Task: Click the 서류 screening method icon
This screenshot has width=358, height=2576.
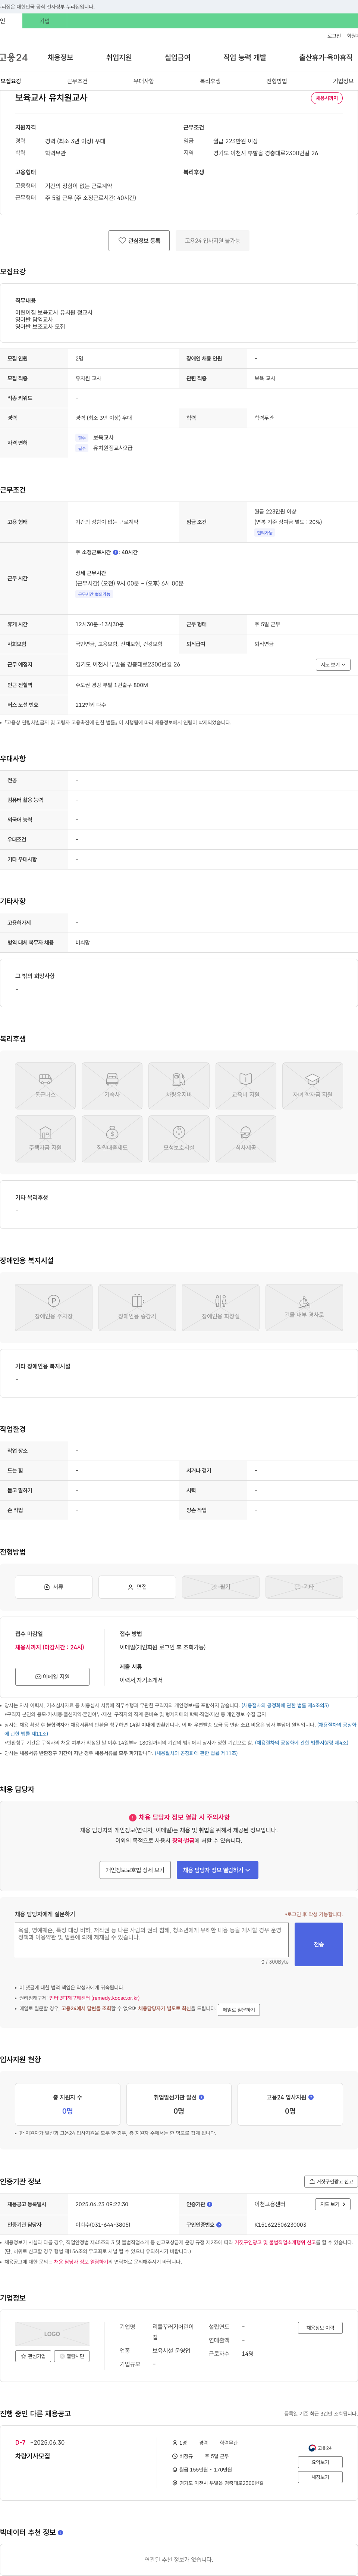Action: pos(54,1587)
